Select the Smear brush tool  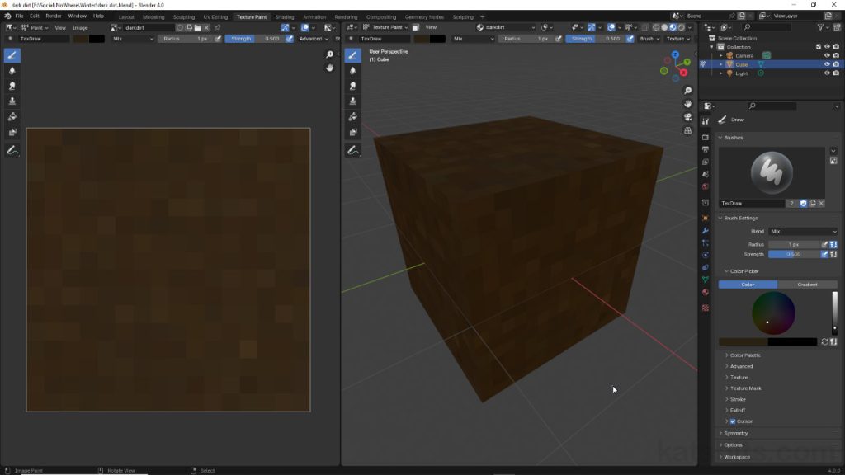pyautogui.click(x=12, y=86)
